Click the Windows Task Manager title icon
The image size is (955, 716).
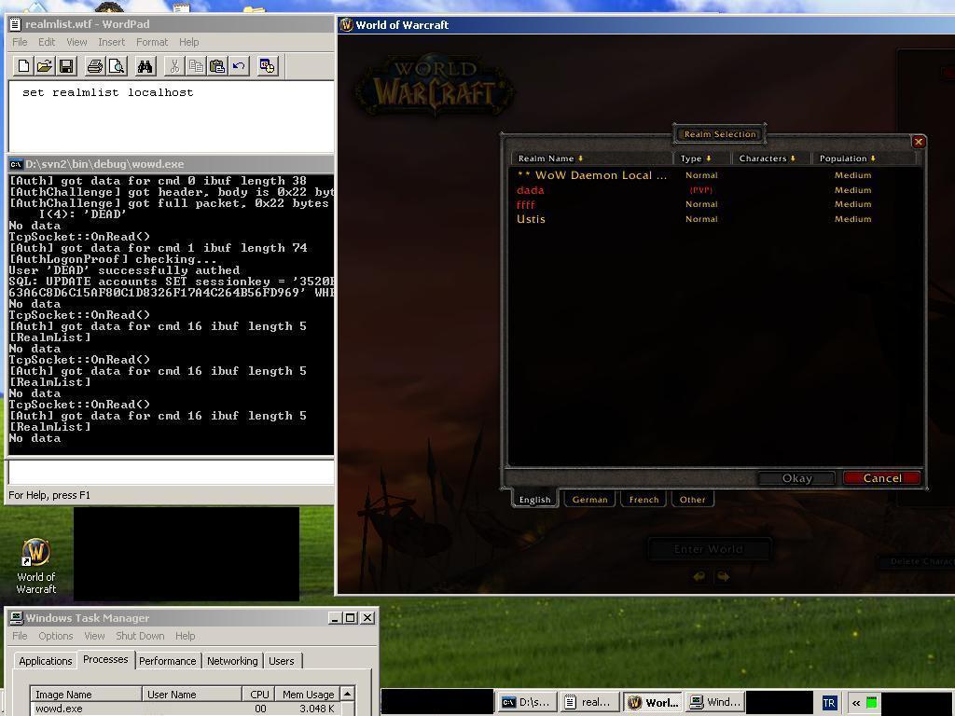17,618
